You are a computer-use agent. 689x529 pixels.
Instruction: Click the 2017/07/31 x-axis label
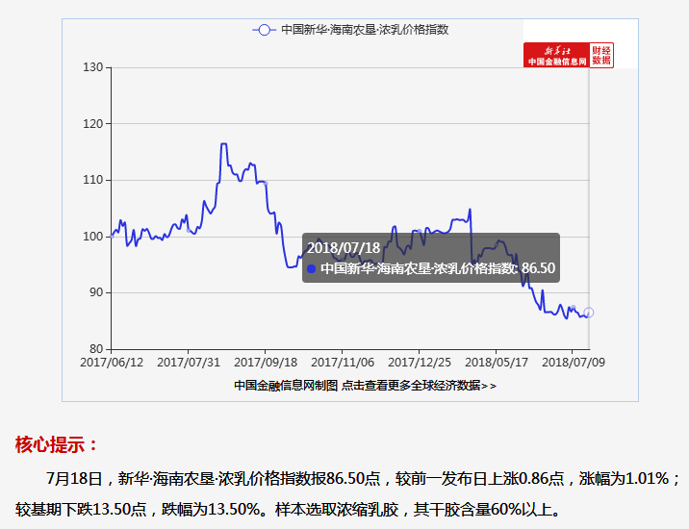[x=189, y=363]
